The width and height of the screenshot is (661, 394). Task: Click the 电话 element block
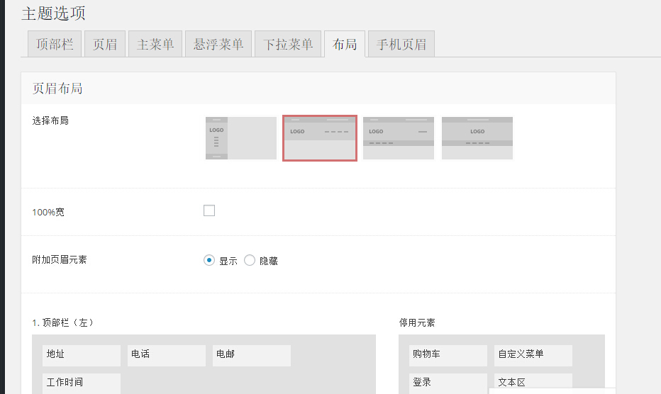click(166, 355)
